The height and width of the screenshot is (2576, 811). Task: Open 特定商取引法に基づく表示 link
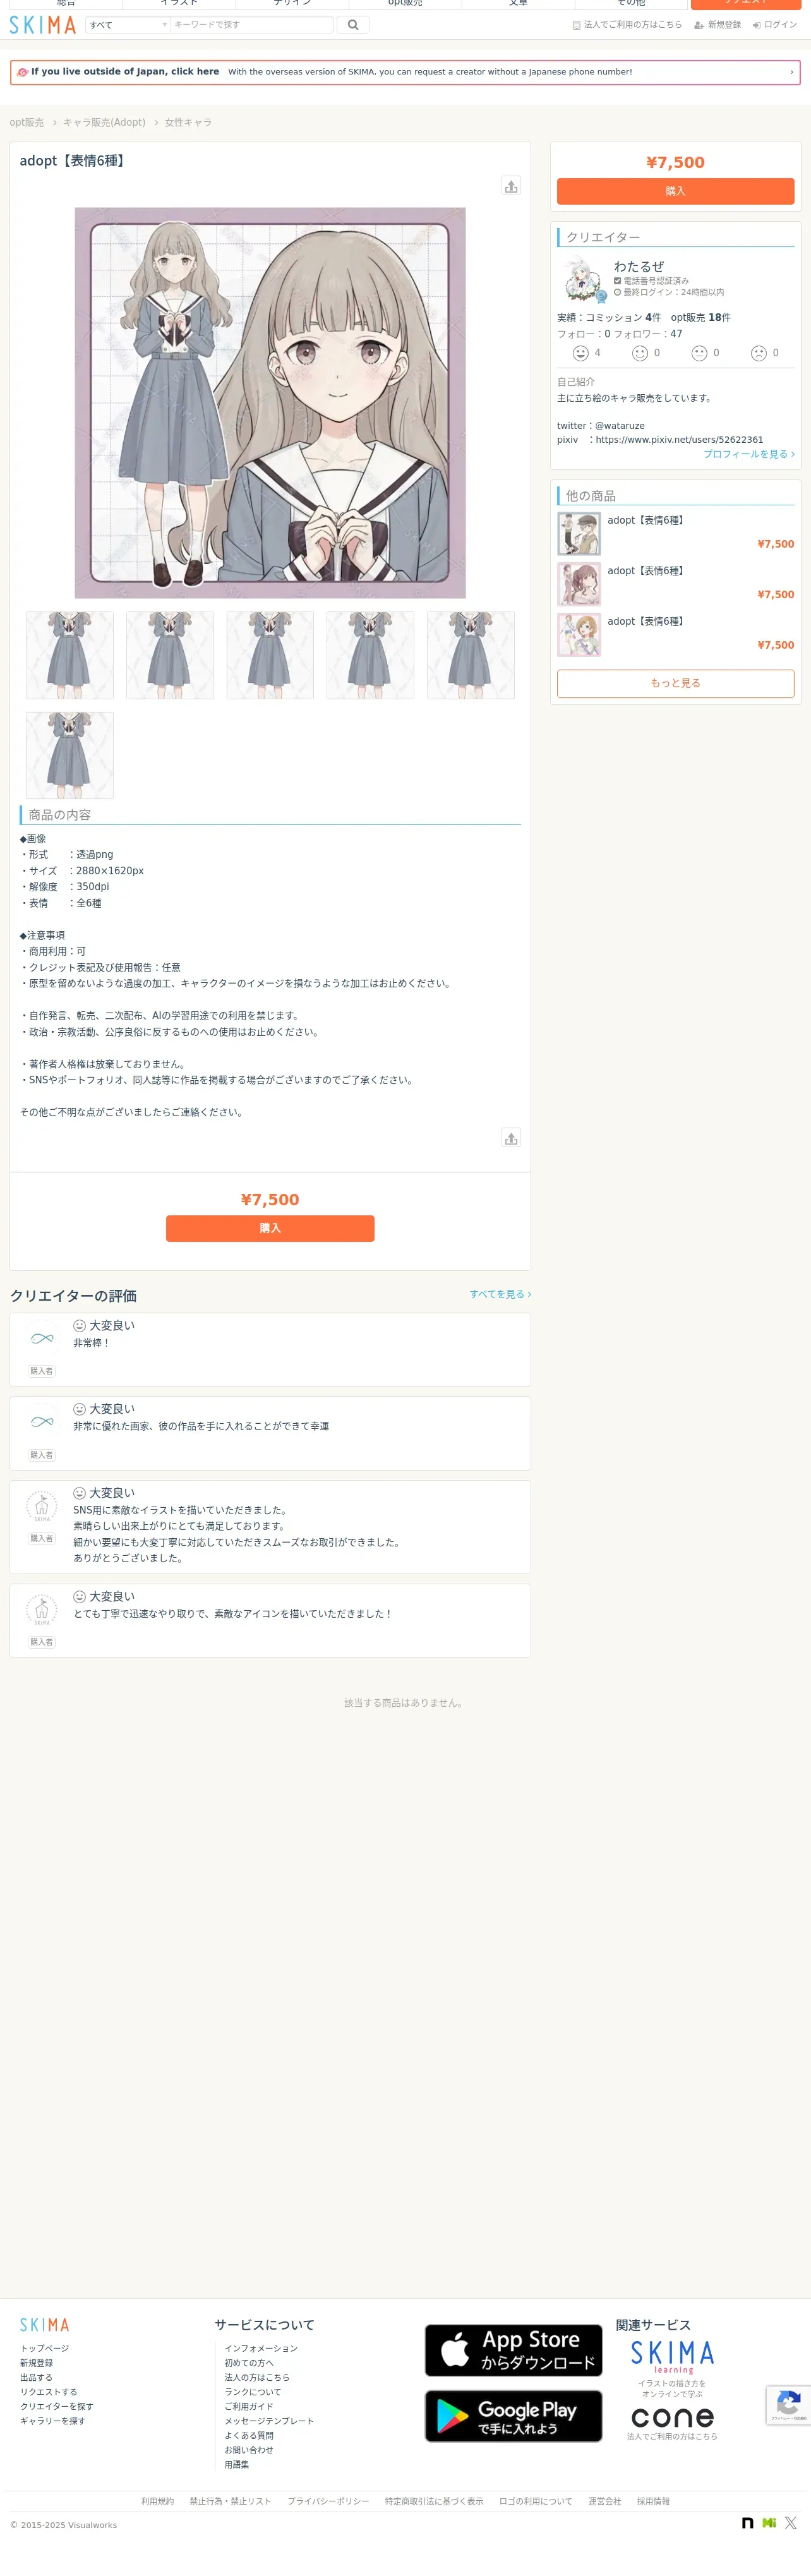(x=434, y=2501)
